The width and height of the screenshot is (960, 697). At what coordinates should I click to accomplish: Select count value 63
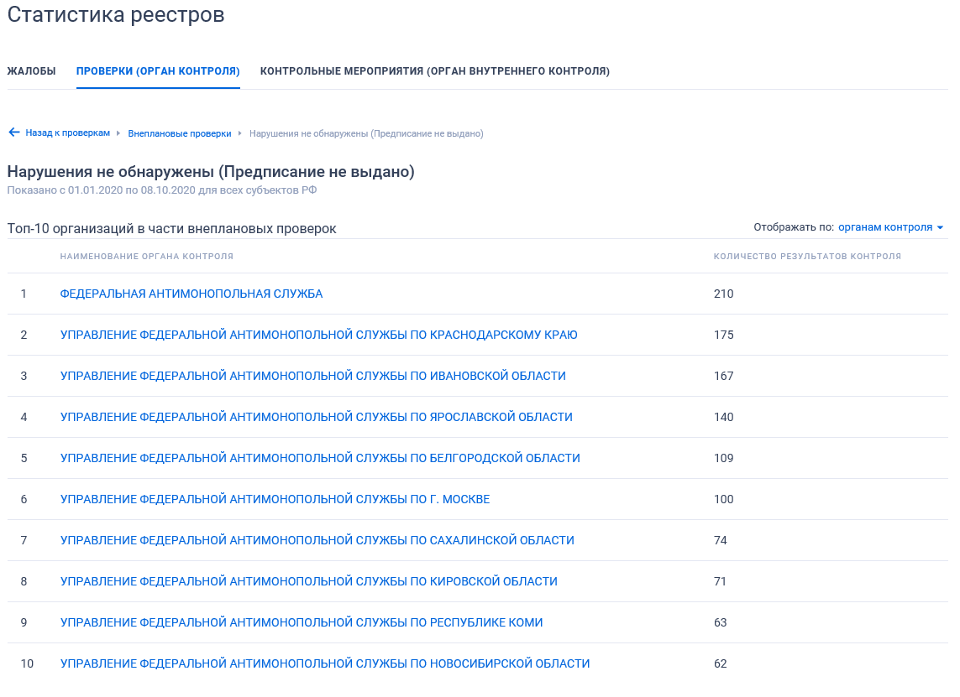(720, 622)
